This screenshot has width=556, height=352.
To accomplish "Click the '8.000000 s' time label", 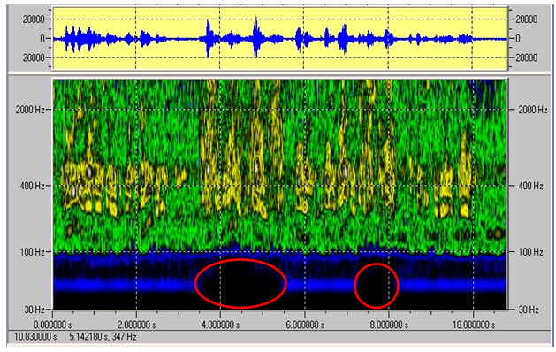I will click(389, 325).
